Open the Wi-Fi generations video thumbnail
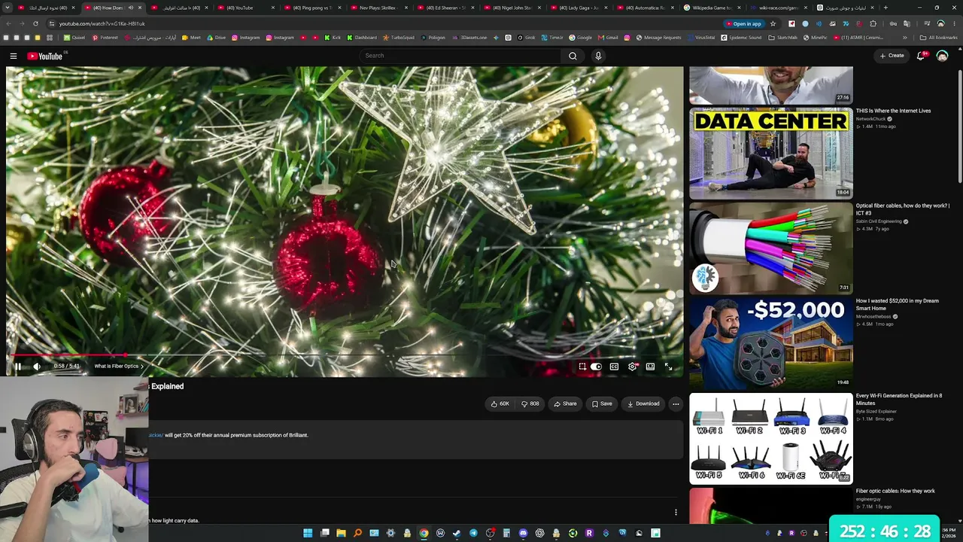This screenshot has height=542, width=963. tap(771, 438)
